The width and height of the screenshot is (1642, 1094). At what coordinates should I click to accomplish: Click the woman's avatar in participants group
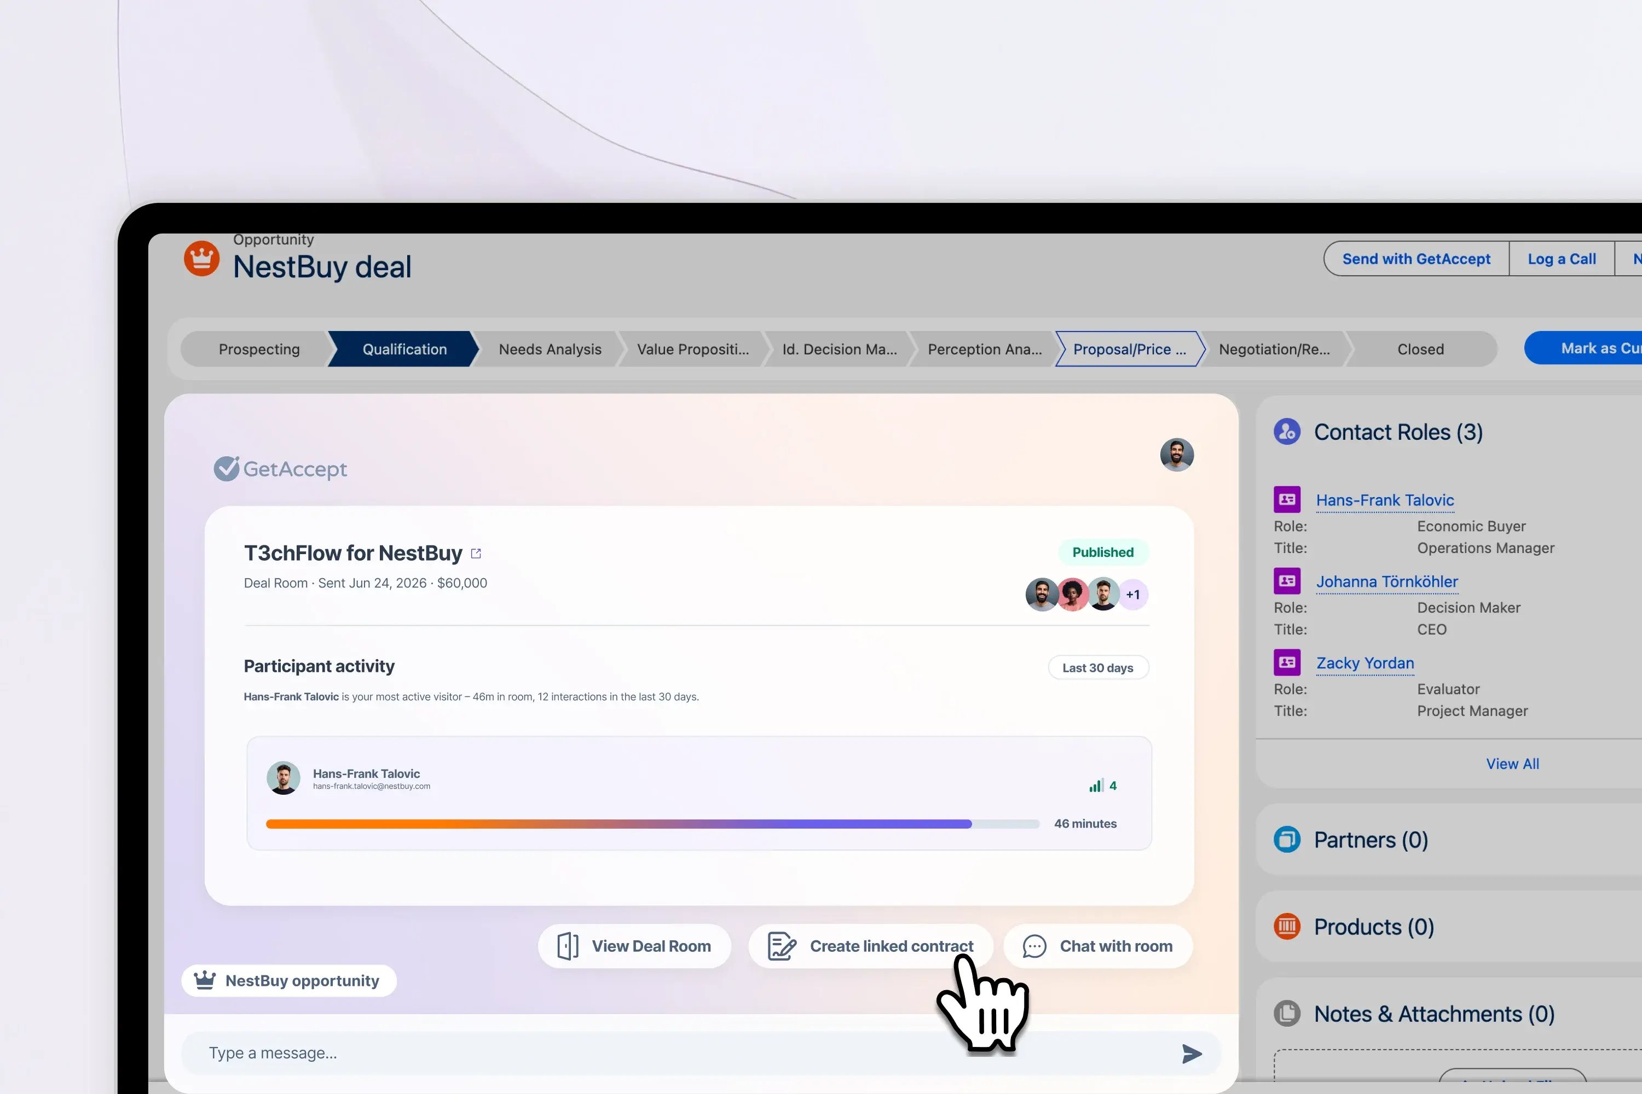pos(1073,595)
